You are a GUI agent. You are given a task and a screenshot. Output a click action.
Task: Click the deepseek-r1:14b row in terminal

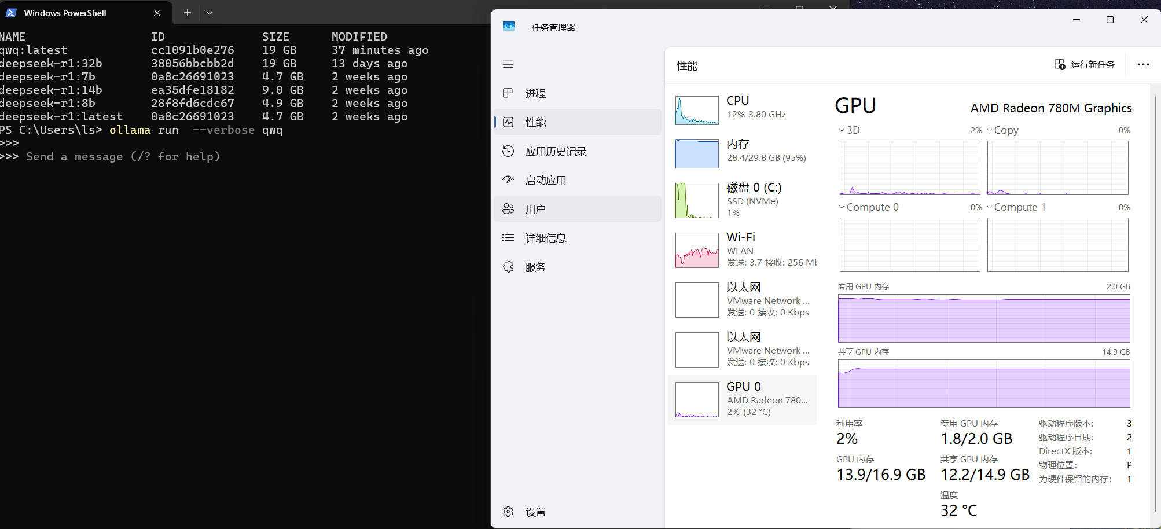[x=204, y=90]
